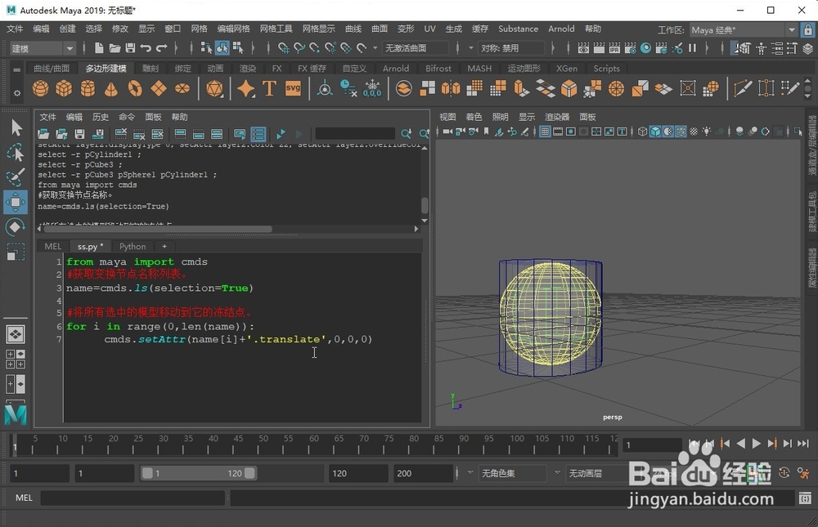The image size is (818, 527).
Task: Select the selection arrow tool in the toolbox
Action: pyautogui.click(x=15, y=127)
